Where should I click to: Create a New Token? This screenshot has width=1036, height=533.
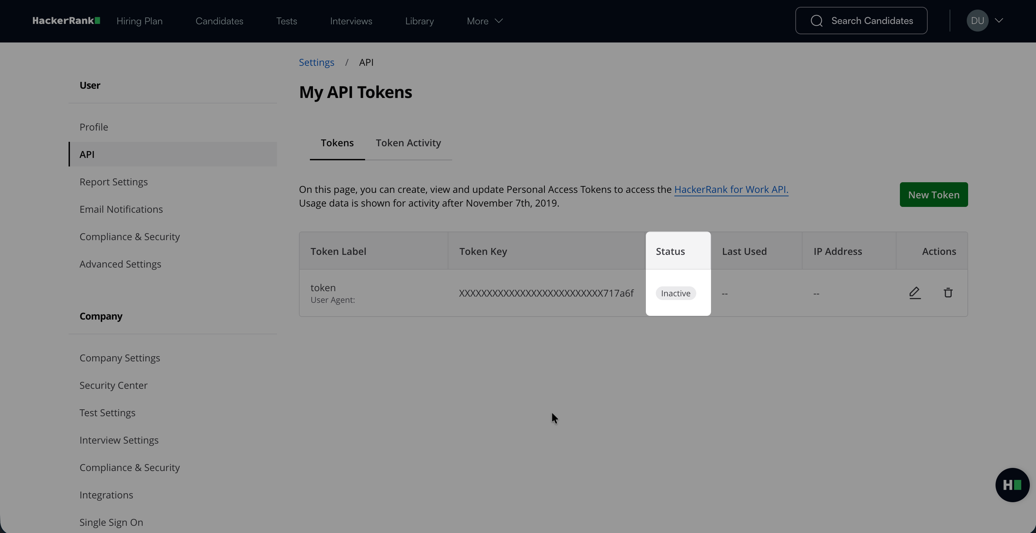pyautogui.click(x=934, y=195)
